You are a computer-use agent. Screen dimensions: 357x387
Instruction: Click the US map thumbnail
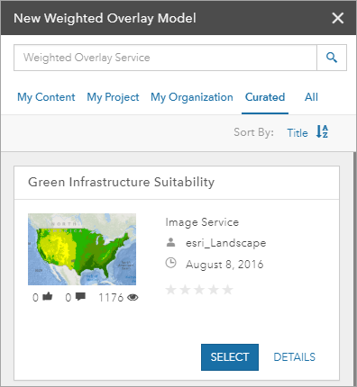click(82, 249)
